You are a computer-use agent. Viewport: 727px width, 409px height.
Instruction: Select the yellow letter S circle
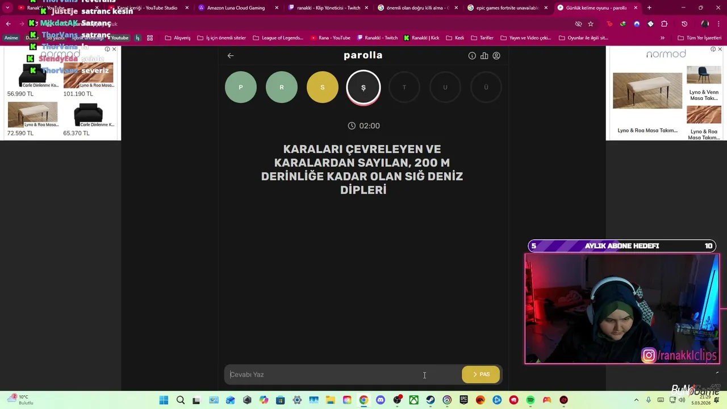click(323, 87)
